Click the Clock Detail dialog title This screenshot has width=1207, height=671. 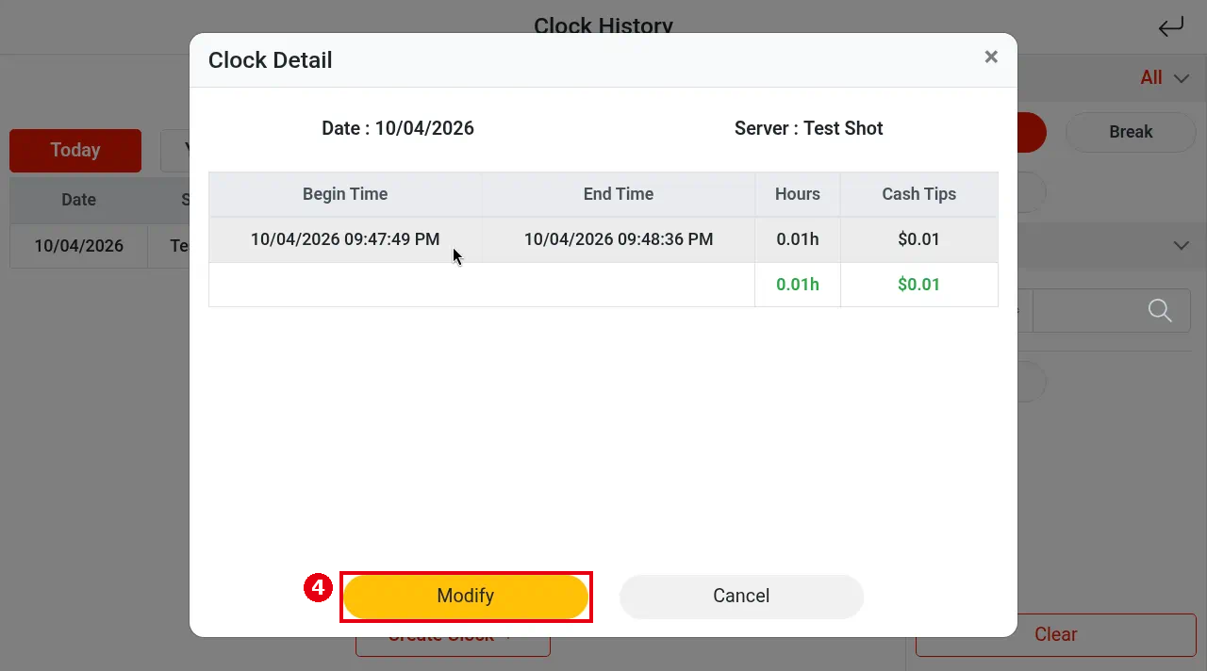click(271, 60)
